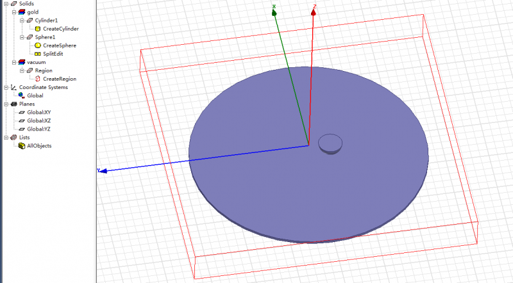Click the CreateSphere operation icon

[38, 45]
